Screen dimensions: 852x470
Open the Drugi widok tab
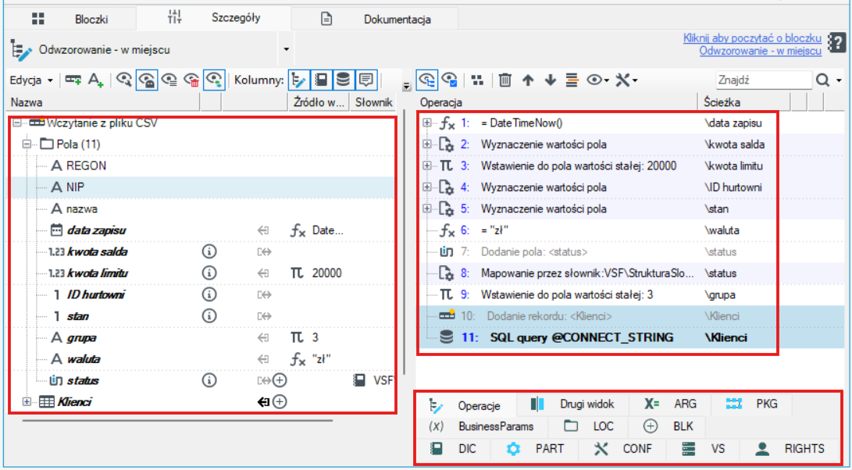click(572, 404)
